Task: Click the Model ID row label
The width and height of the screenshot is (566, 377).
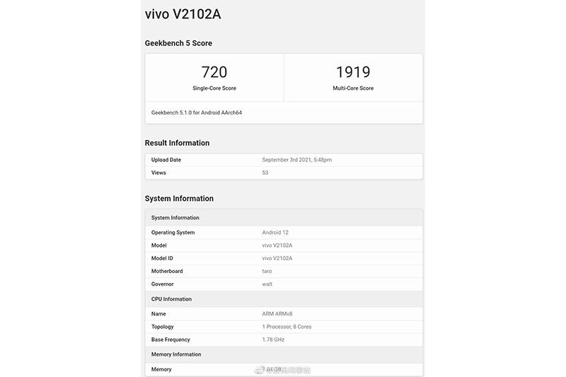Action: [162, 258]
